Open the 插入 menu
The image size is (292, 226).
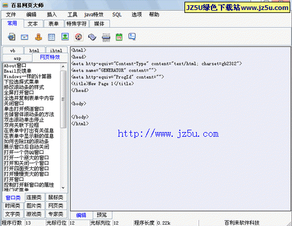[52, 15]
